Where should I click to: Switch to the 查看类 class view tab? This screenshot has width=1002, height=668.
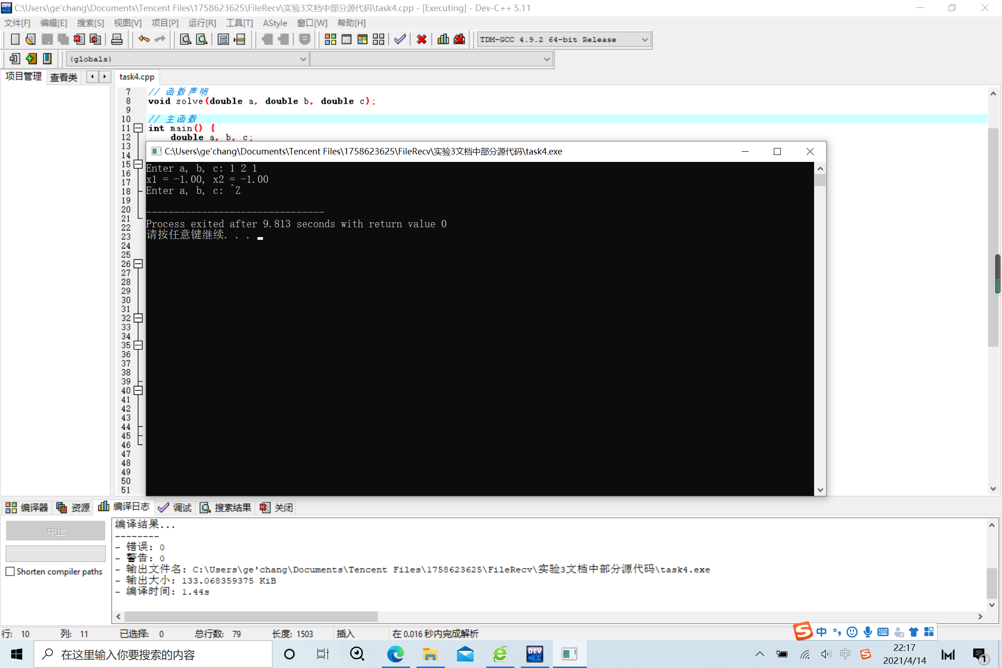[x=64, y=77]
